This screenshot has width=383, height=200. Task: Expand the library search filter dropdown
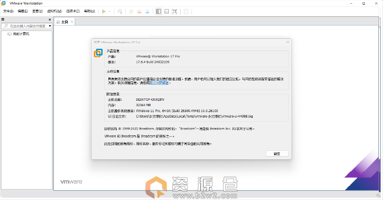tap(49, 26)
